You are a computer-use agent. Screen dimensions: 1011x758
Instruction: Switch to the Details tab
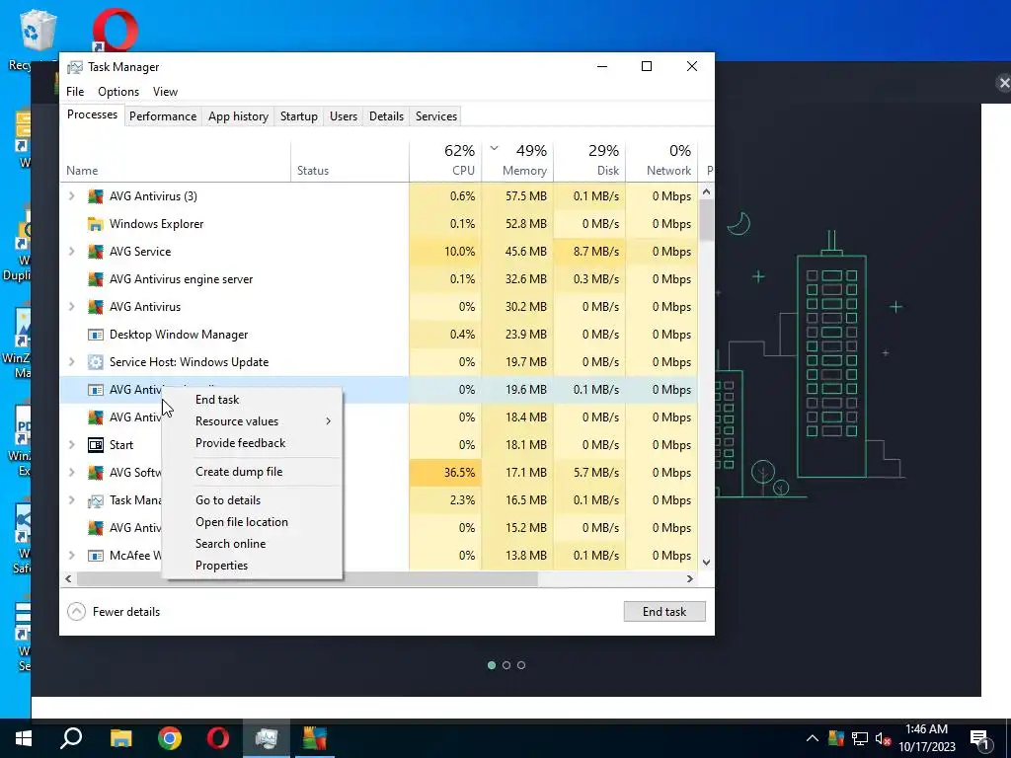coord(386,116)
